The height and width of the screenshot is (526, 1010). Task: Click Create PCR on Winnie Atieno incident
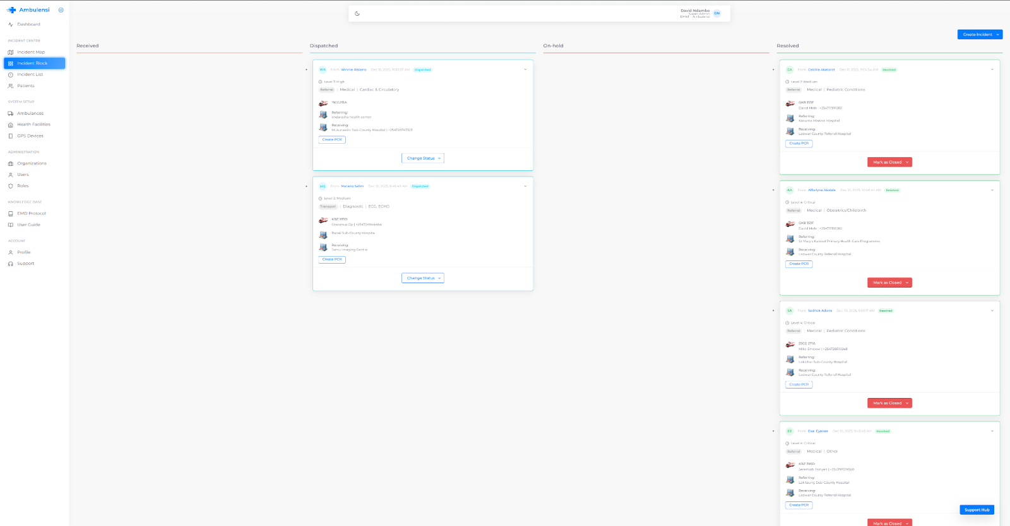click(x=332, y=140)
